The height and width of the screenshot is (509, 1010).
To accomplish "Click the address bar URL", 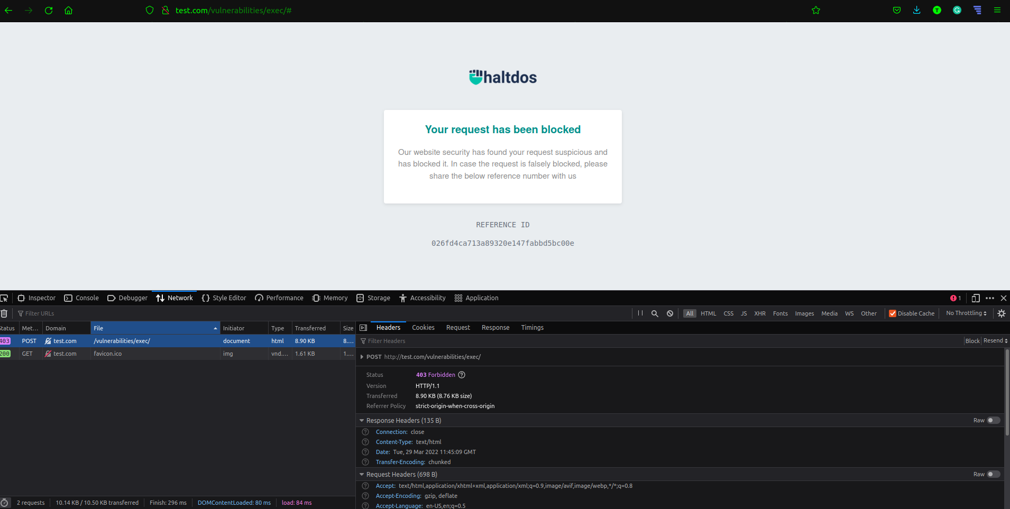I will pos(233,10).
